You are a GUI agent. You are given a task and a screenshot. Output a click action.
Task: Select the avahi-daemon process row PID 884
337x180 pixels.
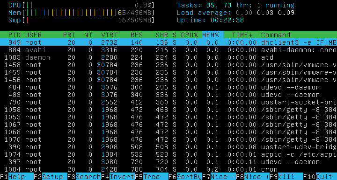tap(168, 50)
